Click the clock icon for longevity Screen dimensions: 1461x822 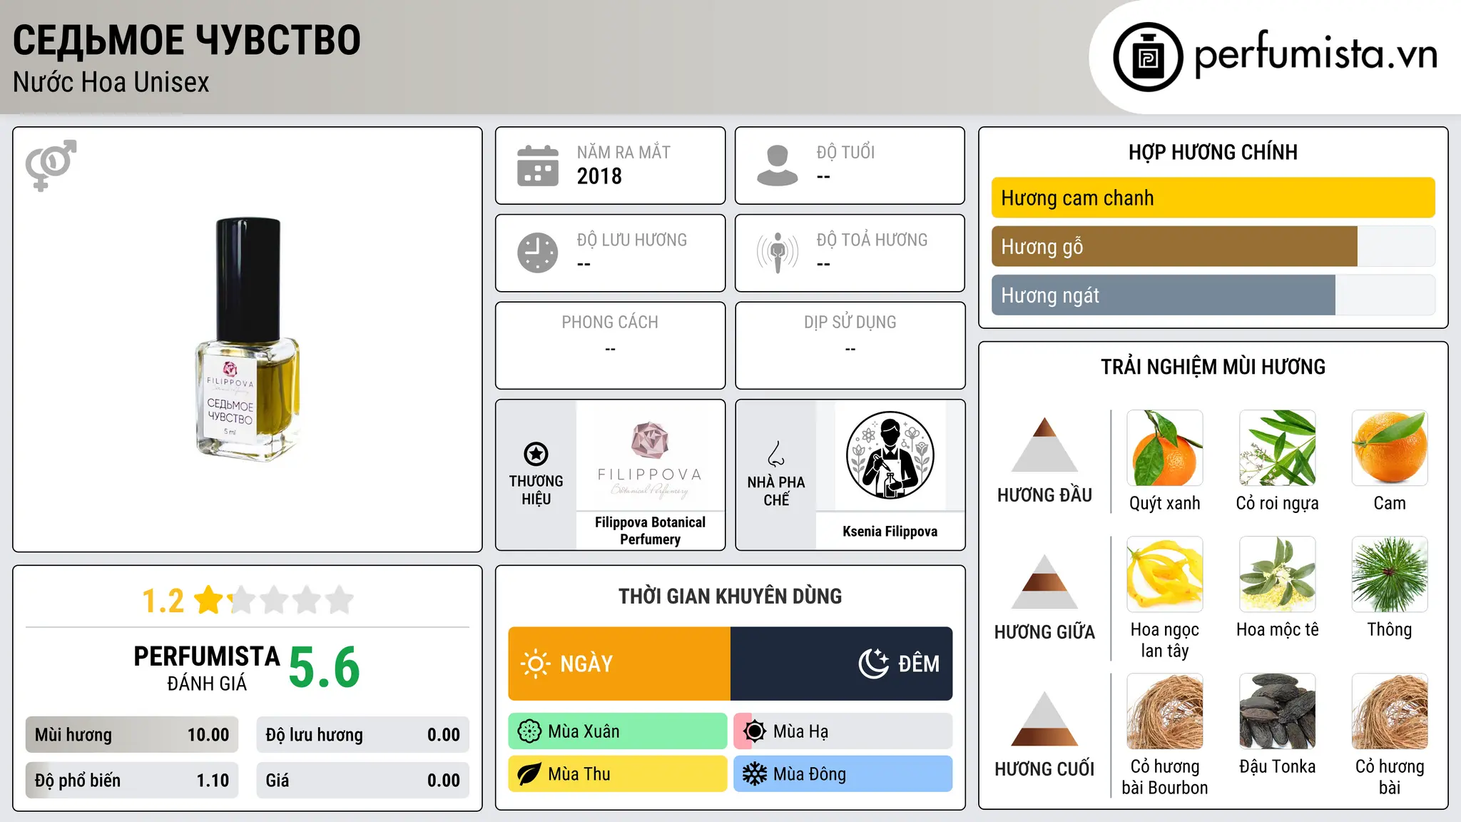538,253
